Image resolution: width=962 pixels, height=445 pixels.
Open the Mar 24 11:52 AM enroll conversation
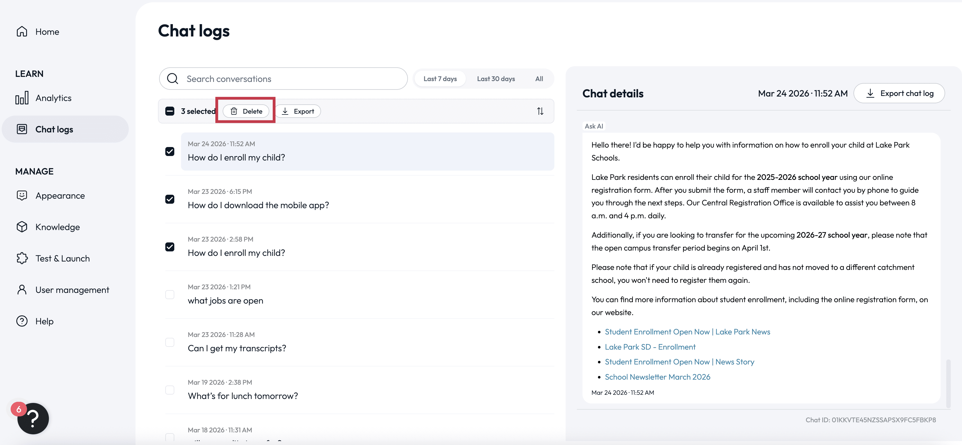(x=367, y=152)
